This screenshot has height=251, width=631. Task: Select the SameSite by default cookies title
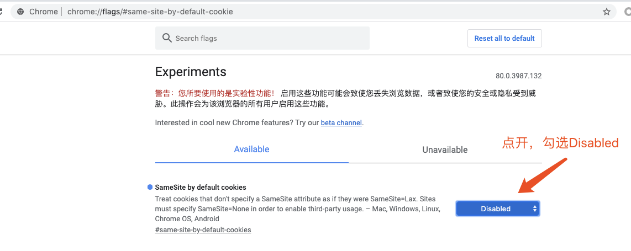click(x=201, y=187)
